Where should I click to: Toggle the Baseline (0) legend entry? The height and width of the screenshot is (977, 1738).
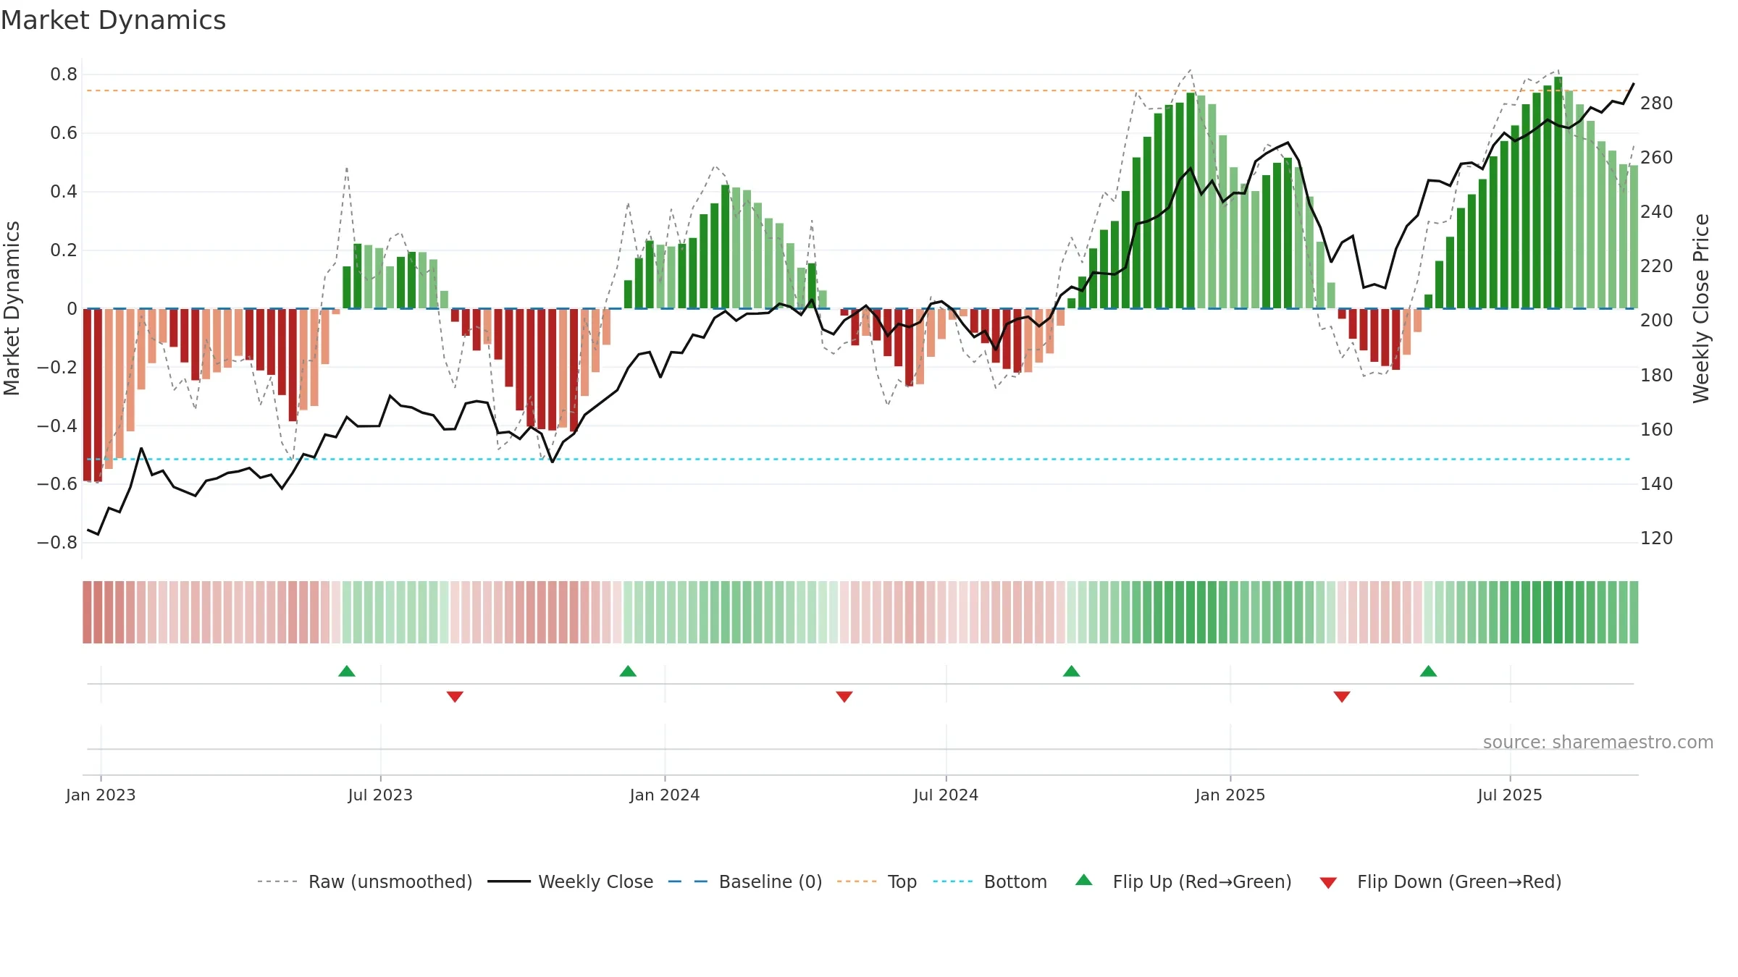pos(744,881)
